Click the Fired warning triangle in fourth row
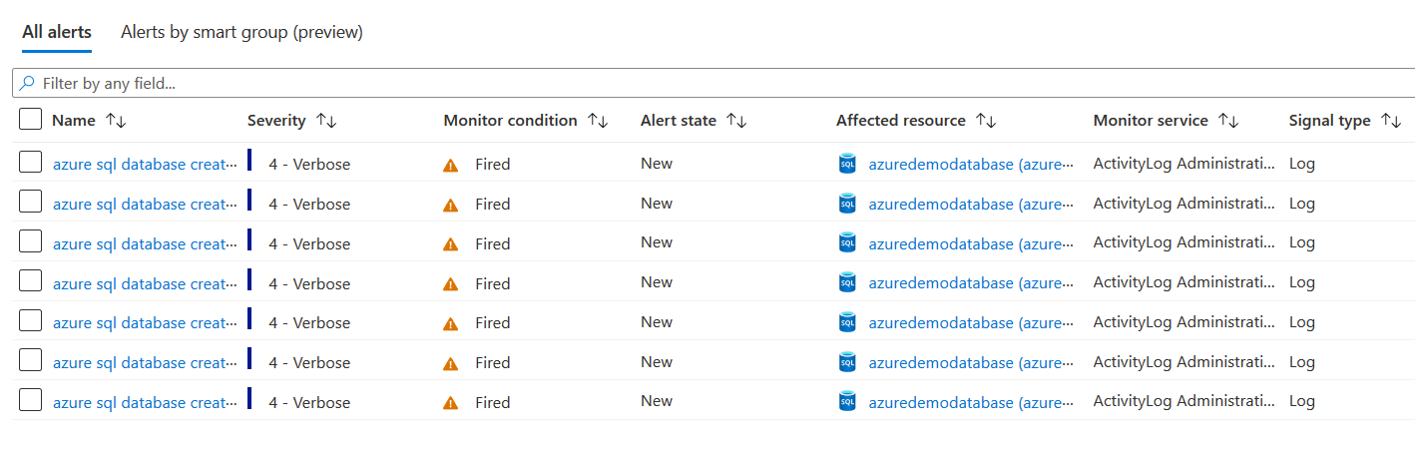This screenshot has width=1415, height=449. (451, 284)
